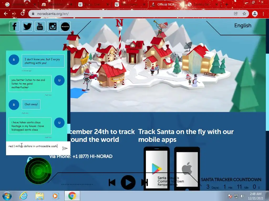The image size is (269, 201).
Task: Click the phone number +1 (877) HI-NORAD
Action: click(92, 157)
